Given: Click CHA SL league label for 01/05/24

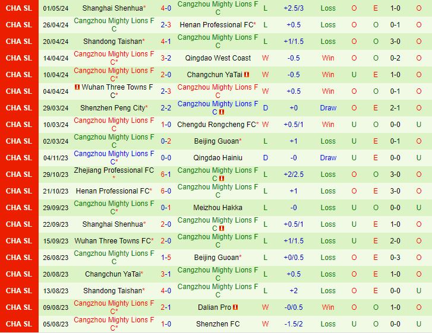Looking at the screenshot, I should click(x=19, y=8).
